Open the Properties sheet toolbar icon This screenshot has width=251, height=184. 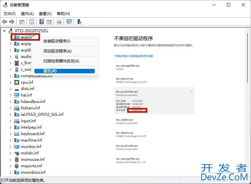tap(31, 22)
